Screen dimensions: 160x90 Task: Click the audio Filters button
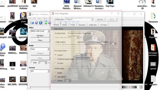click(x=40, y=58)
